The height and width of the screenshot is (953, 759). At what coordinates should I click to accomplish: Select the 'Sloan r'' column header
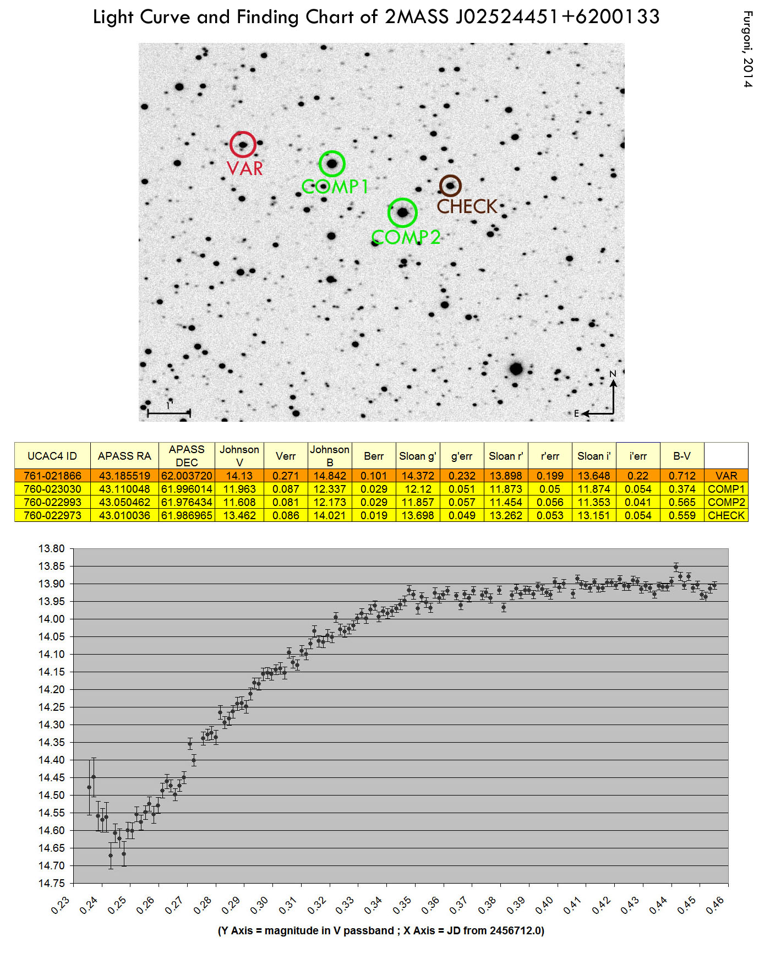coord(506,456)
